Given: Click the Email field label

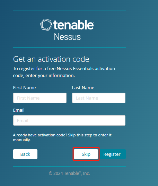Looking at the screenshot, I should (x=19, y=110).
